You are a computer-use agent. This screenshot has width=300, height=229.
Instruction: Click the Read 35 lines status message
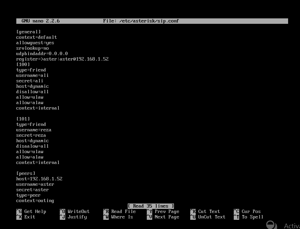point(151,206)
